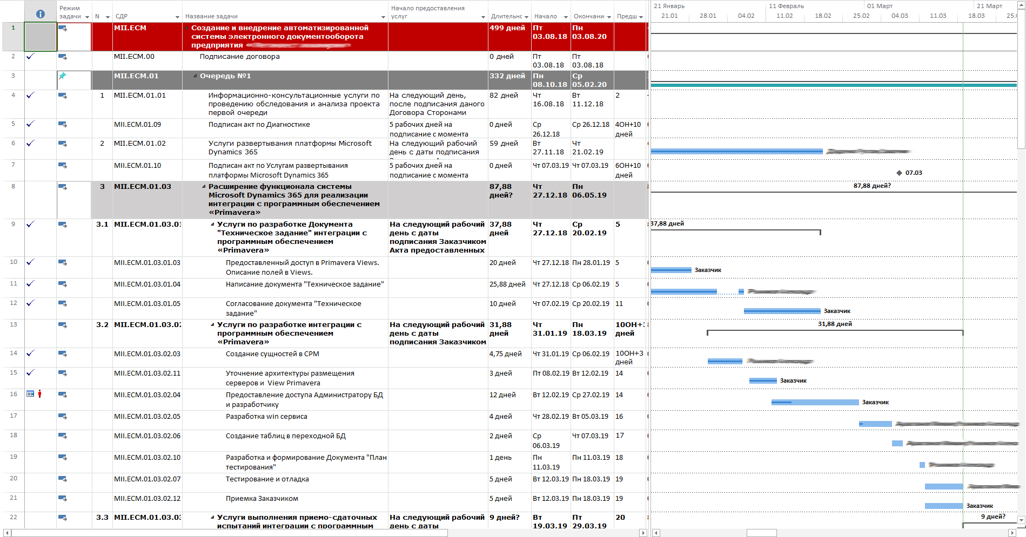The width and height of the screenshot is (1026, 537).
Task: Click the task mode icon in row 1
Action: [x=63, y=28]
